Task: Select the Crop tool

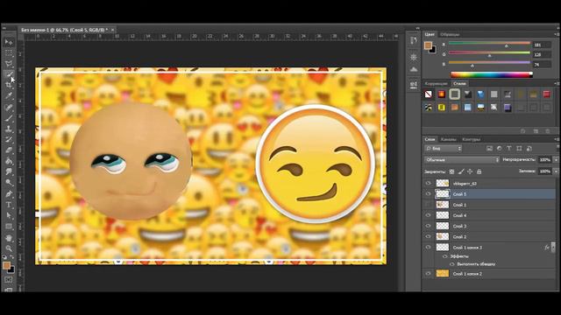Action: [x=9, y=86]
